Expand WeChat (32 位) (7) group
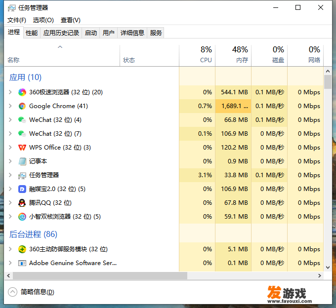The height and width of the screenshot is (308, 336). click(10, 134)
